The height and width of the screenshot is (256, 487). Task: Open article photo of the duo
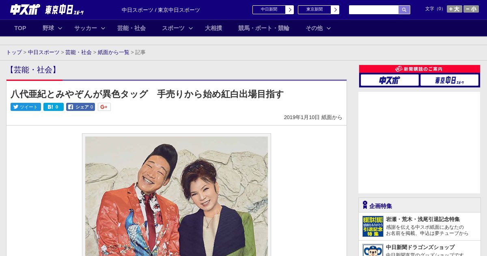click(x=177, y=196)
